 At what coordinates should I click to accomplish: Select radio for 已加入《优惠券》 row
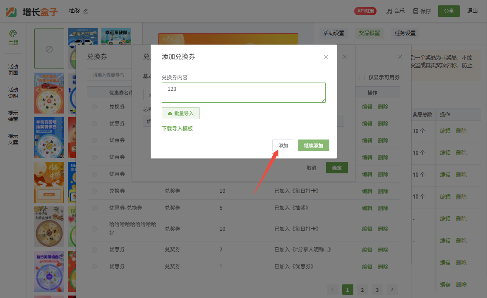coord(94,267)
